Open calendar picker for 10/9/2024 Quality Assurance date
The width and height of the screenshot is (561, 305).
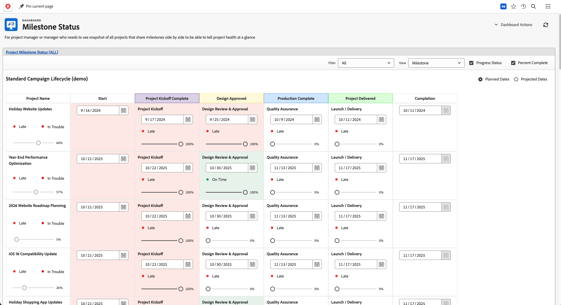pyautogui.click(x=317, y=119)
